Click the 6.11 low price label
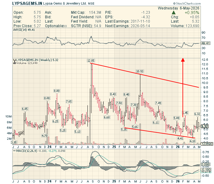Screen dimensions: 214x184 click(156, 122)
